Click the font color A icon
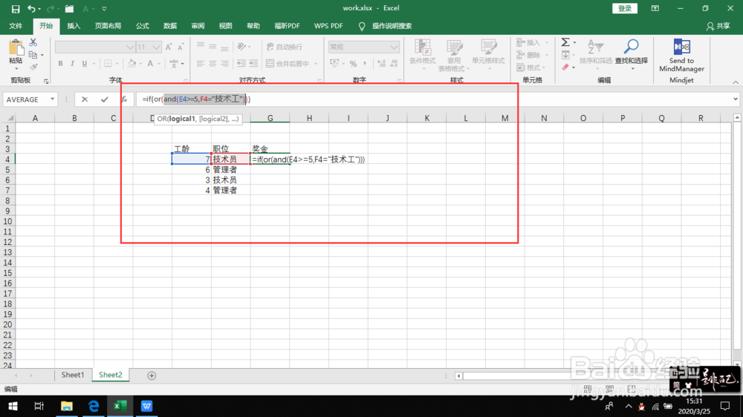This screenshot has height=417, width=743. (150, 63)
